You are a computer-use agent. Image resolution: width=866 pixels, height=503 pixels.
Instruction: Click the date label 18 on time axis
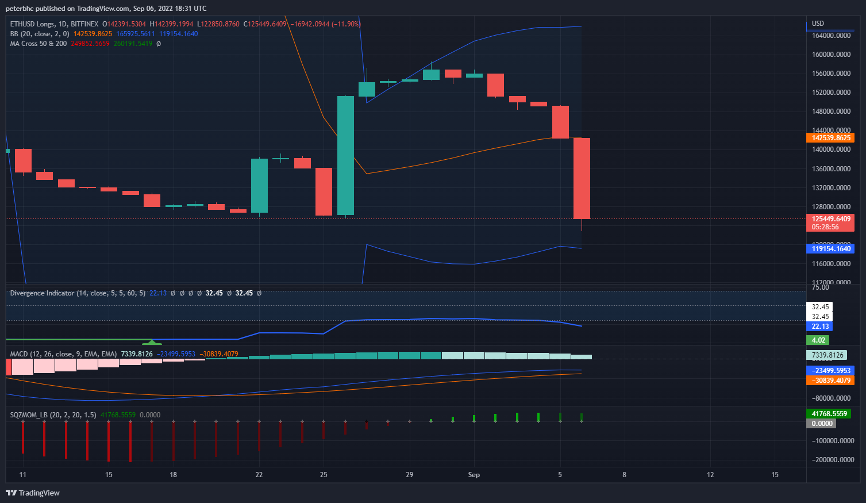[x=173, y=475]
